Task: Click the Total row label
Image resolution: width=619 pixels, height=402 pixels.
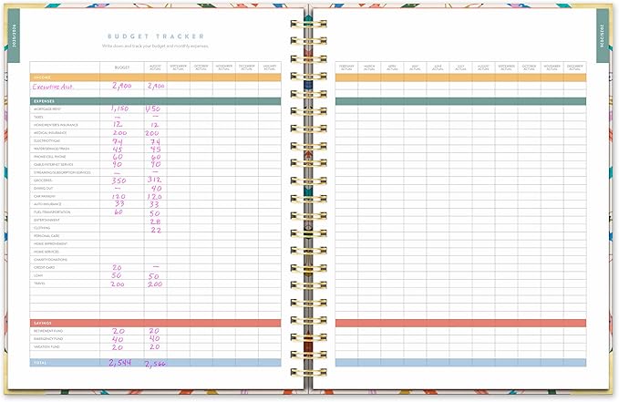Action: click(40, 363)
